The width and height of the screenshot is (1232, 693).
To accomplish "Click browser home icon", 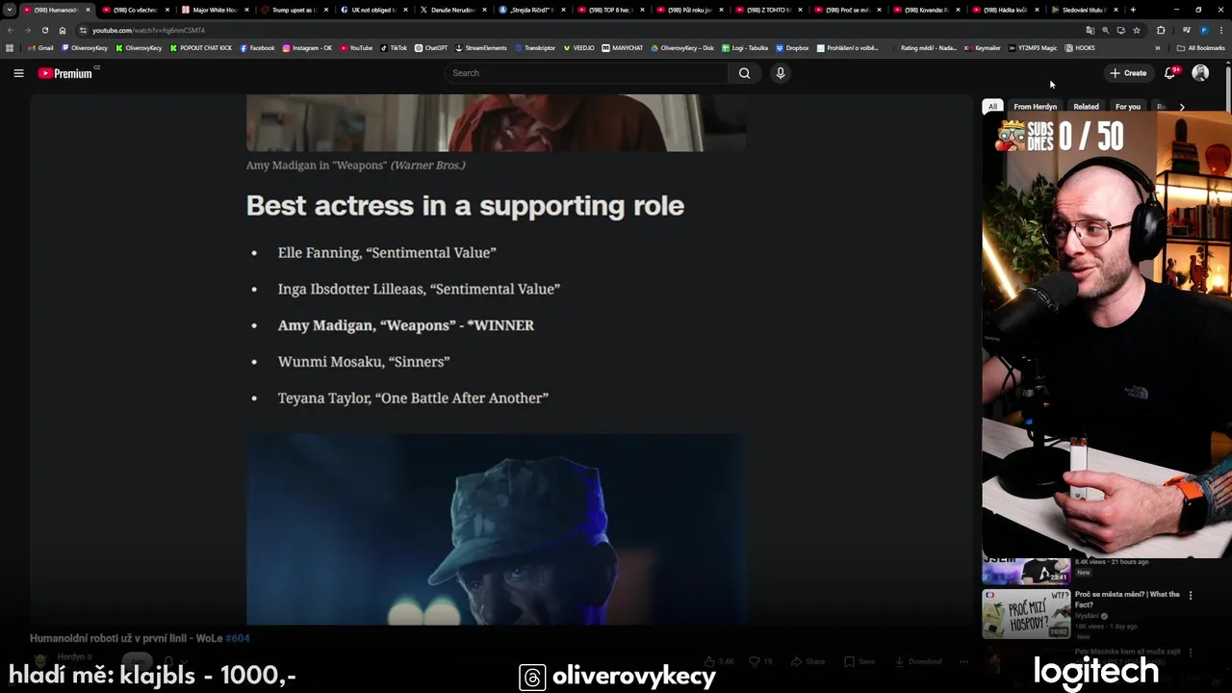I will (63, 30).
